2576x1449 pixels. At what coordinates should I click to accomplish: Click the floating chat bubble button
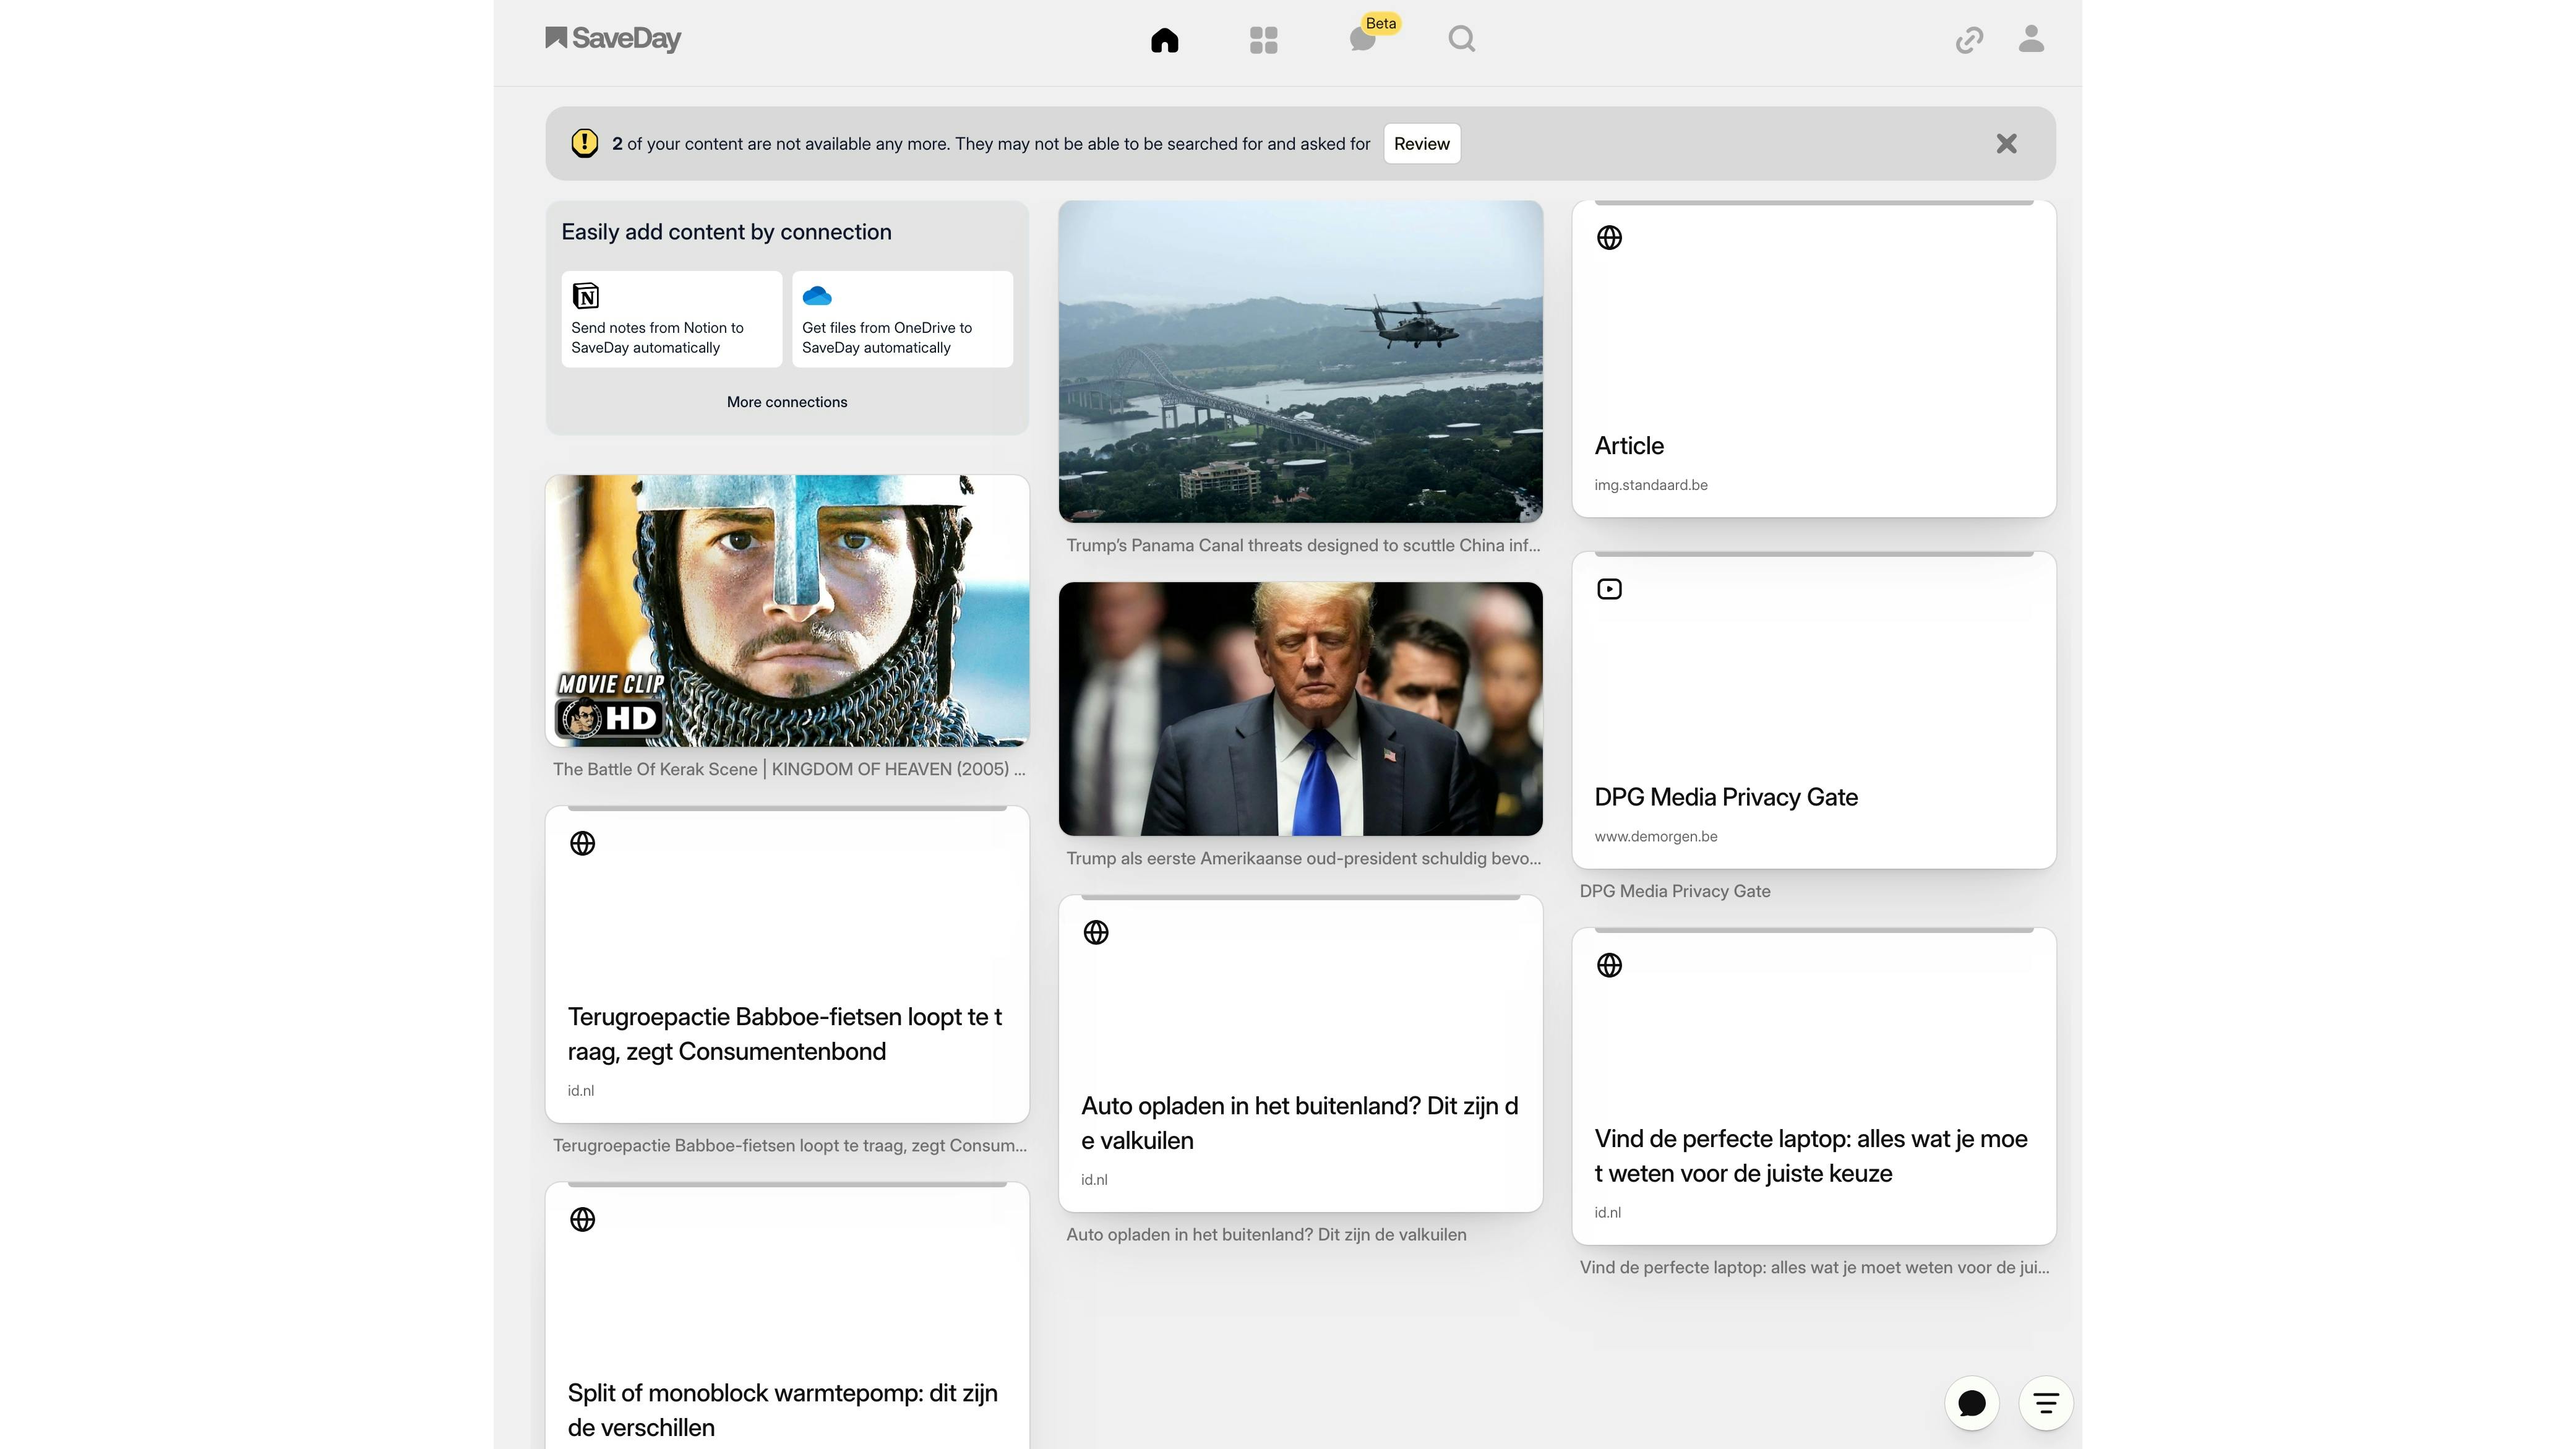pos(1971,1403)
